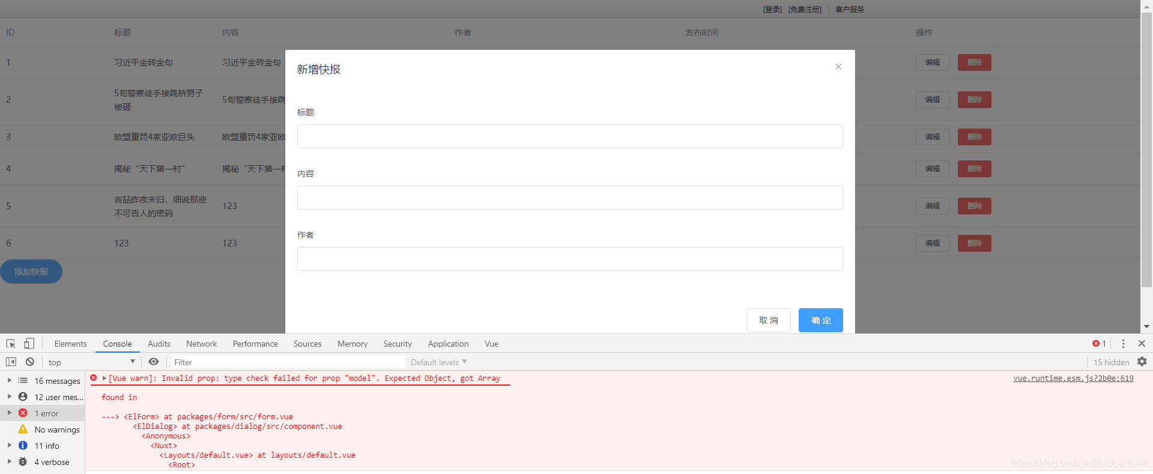The height and width of the screenshot is (474, 1153).
Task: Click 删除 button in row 1
Action: click(x=974, y=62)
